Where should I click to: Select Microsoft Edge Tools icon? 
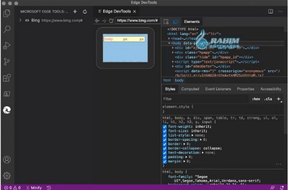coord(7,110)
